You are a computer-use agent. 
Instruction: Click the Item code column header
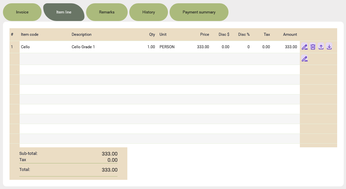pyautogui.click(x=29, y=34)
